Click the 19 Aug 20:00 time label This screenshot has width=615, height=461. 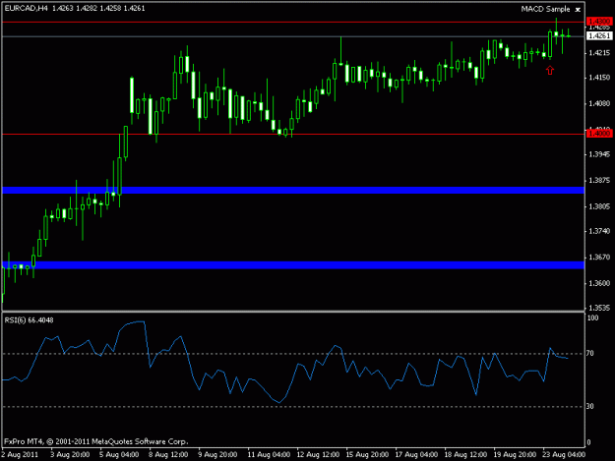[x=515, y=454]
